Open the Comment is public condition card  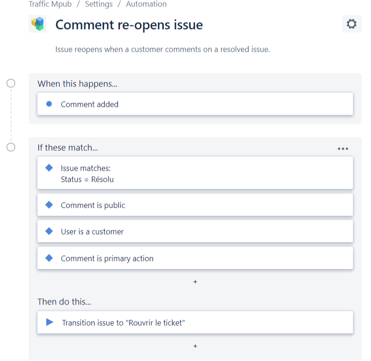(194, 205)
